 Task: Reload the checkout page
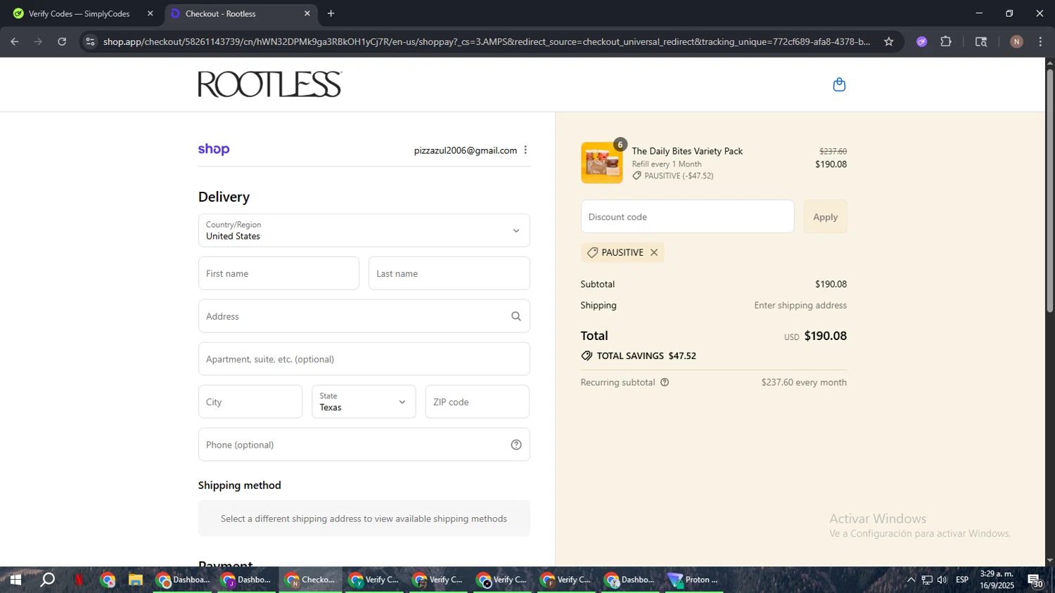pos(62,41)
